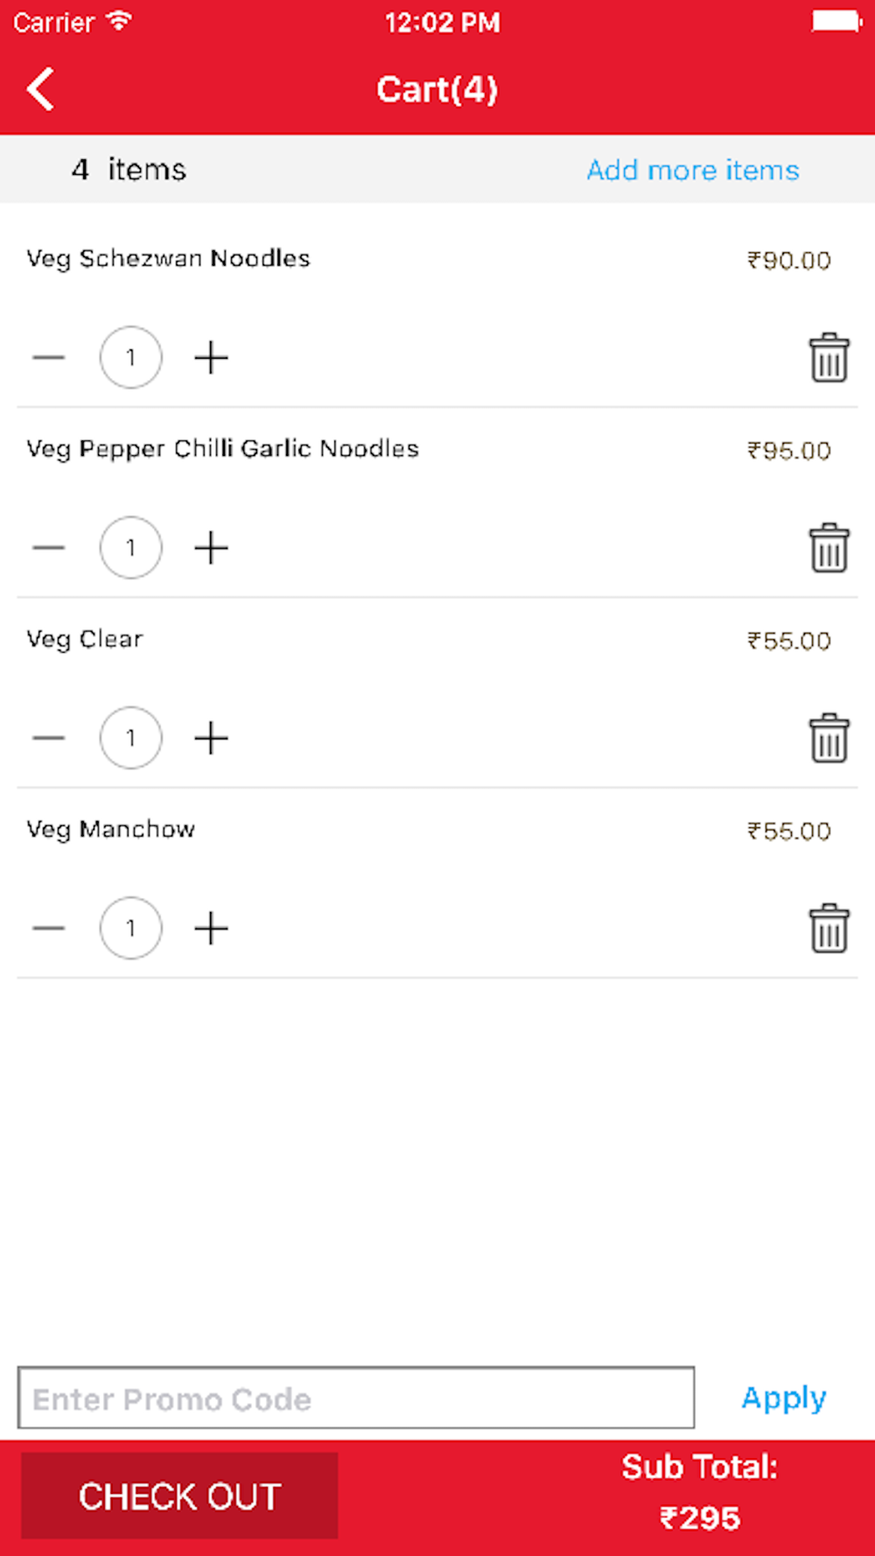Focus the Enter Promo Code field

pos(356,1398)
